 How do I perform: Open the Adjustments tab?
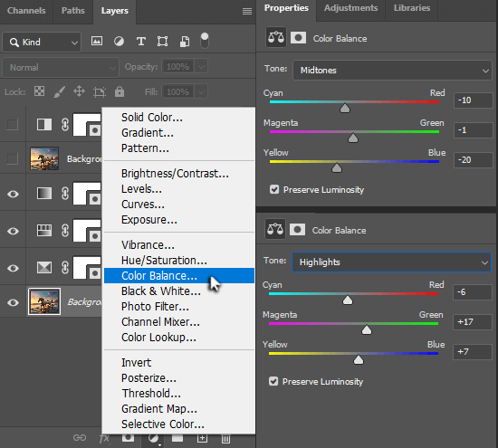click(350, 8)
